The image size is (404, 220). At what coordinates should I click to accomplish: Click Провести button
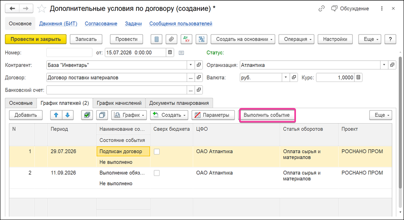click(126, 39)
